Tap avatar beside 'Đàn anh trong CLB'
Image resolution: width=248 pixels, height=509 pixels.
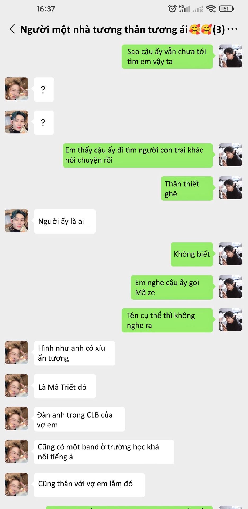[x=16, y=419]
